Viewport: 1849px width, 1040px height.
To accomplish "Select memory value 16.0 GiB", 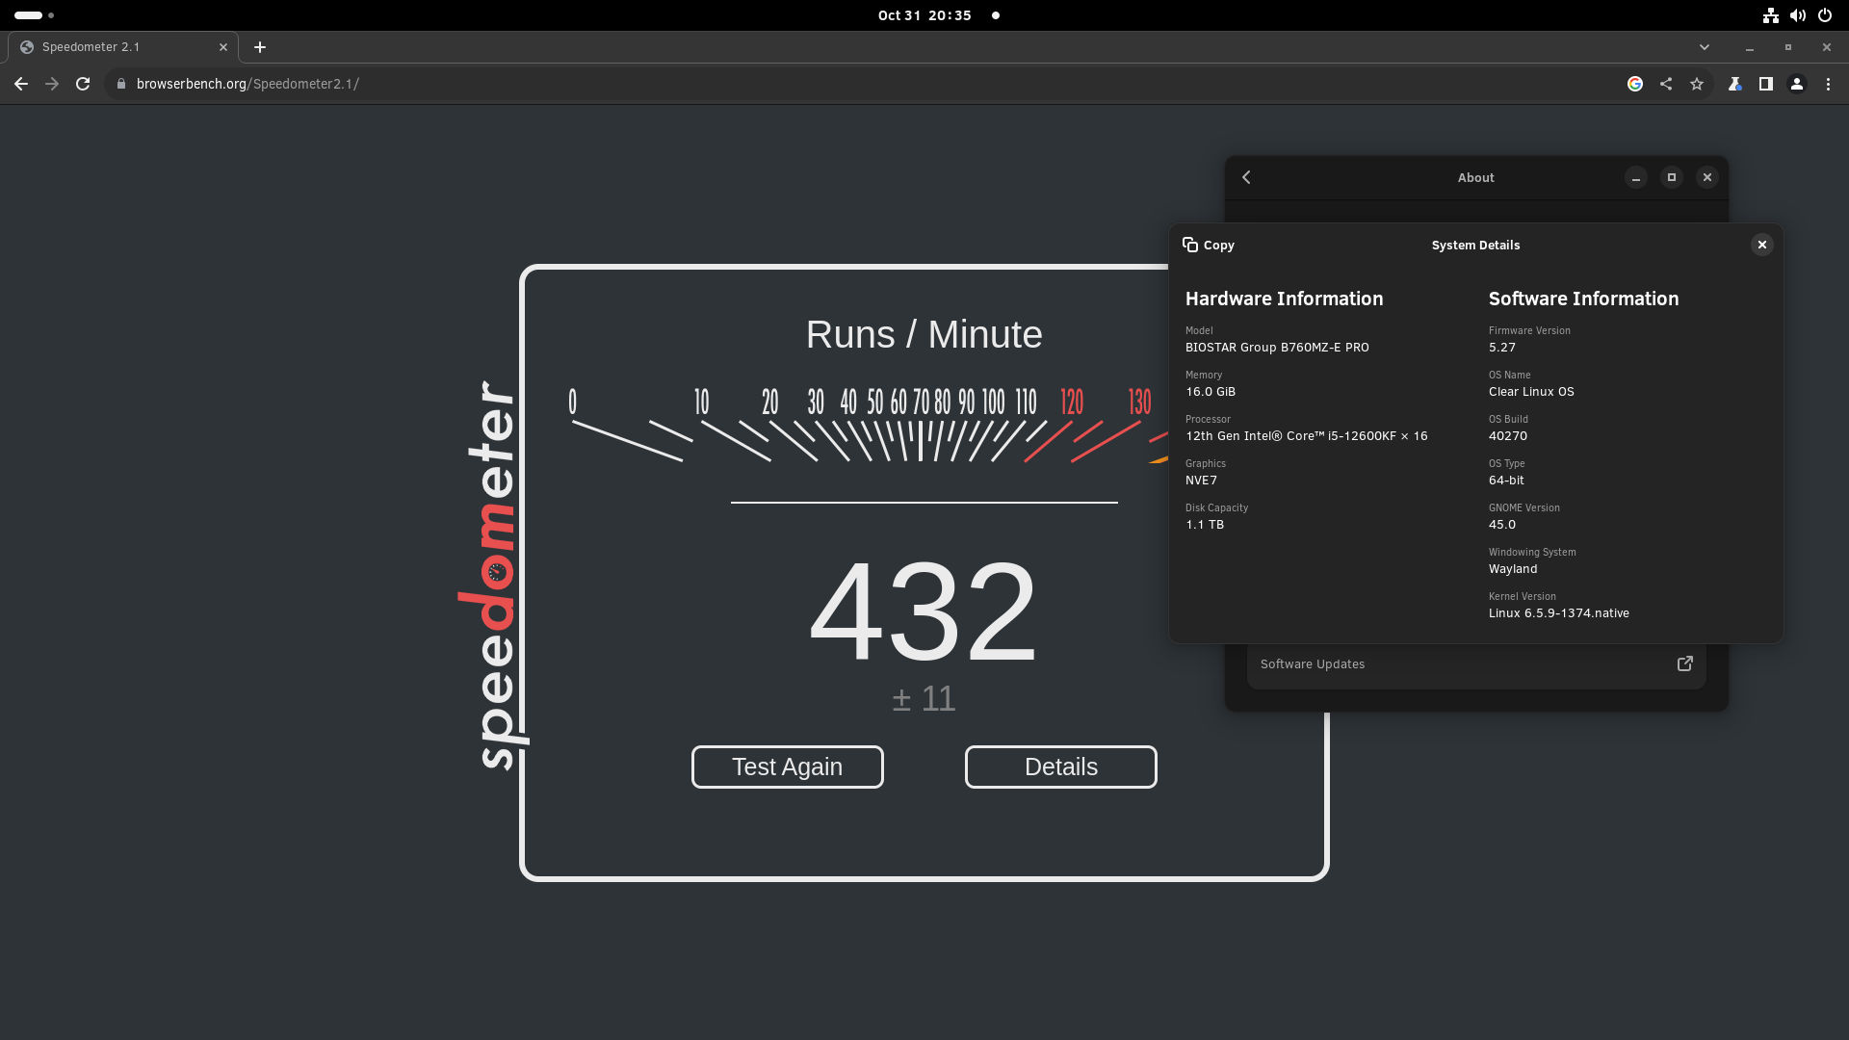I will pyautogui.click(x=1211, y=392).
